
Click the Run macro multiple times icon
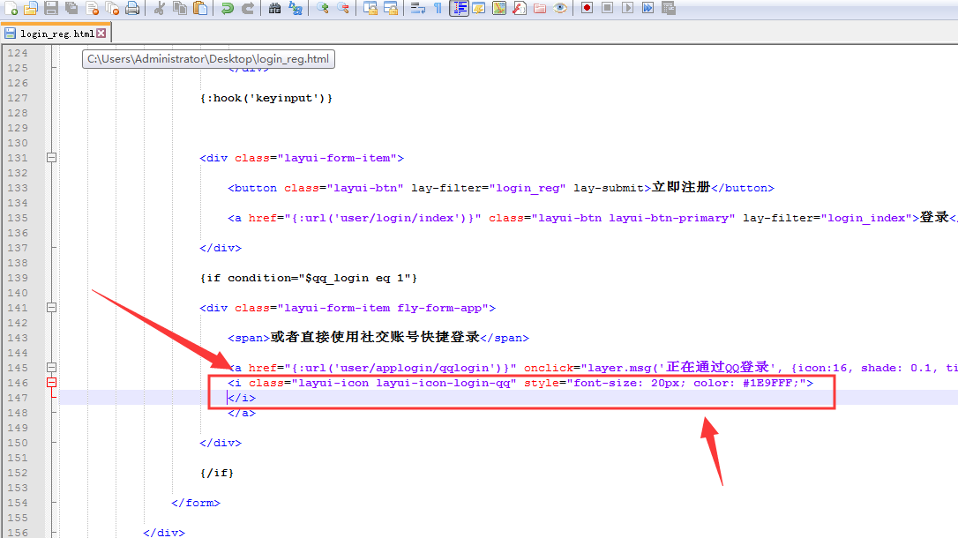click(x=647, y=9)
